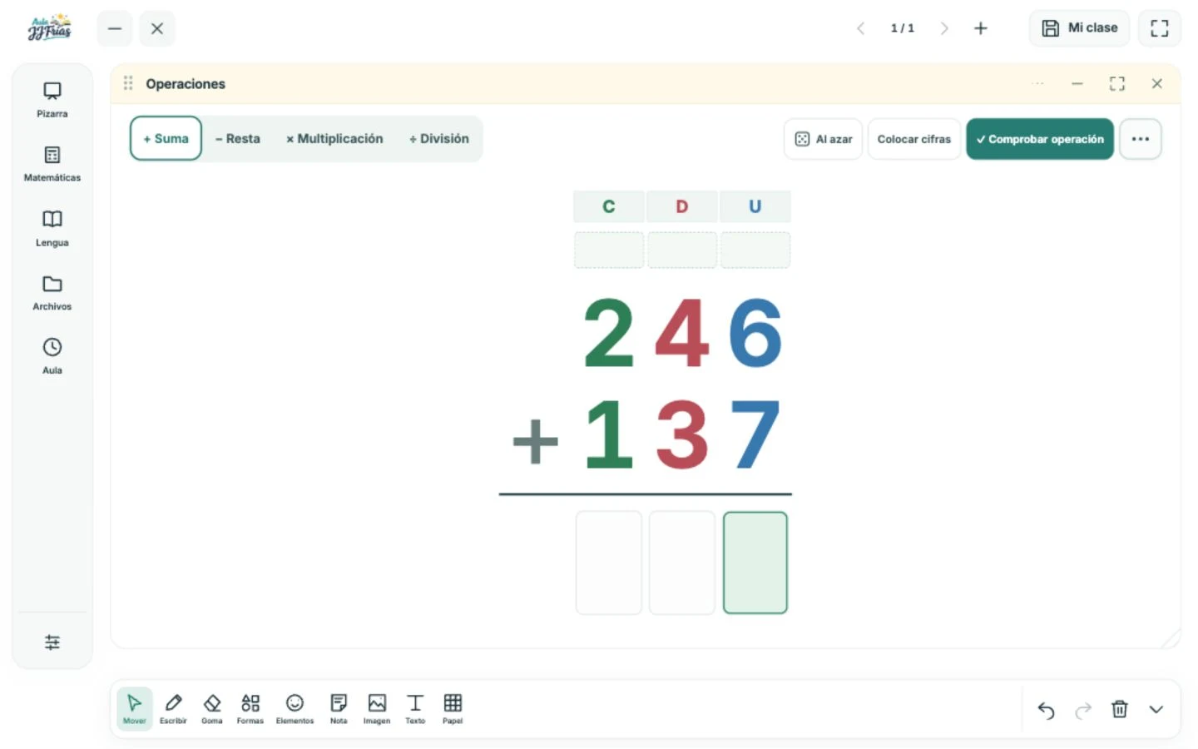Click the carry box above tens column
This screenshot has height=749, width=1198.
(x=682, y=250)
